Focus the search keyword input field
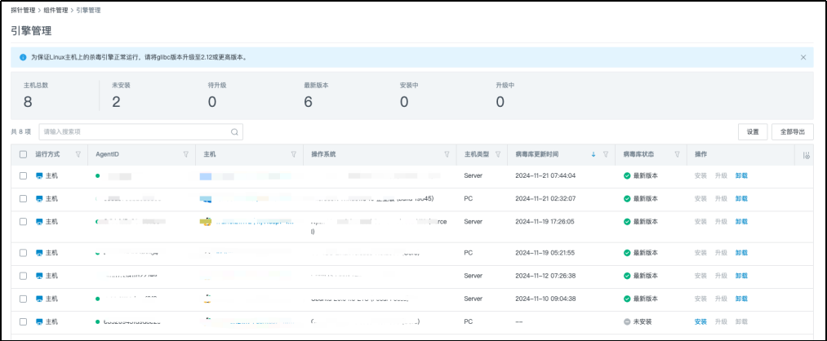The image size is (827, 341). [135, 131]
